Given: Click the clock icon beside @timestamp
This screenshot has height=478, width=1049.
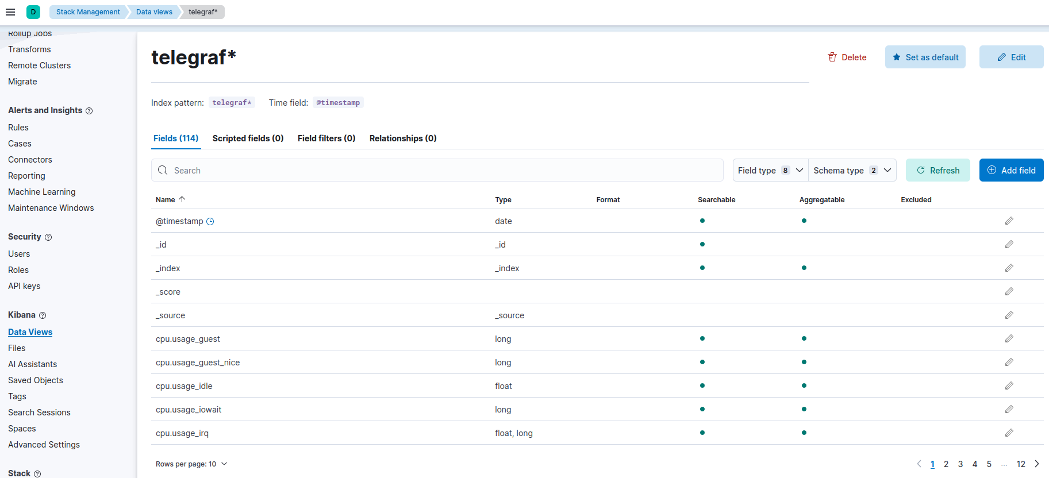Looking at the screenshot, I should tap(210, 221).
